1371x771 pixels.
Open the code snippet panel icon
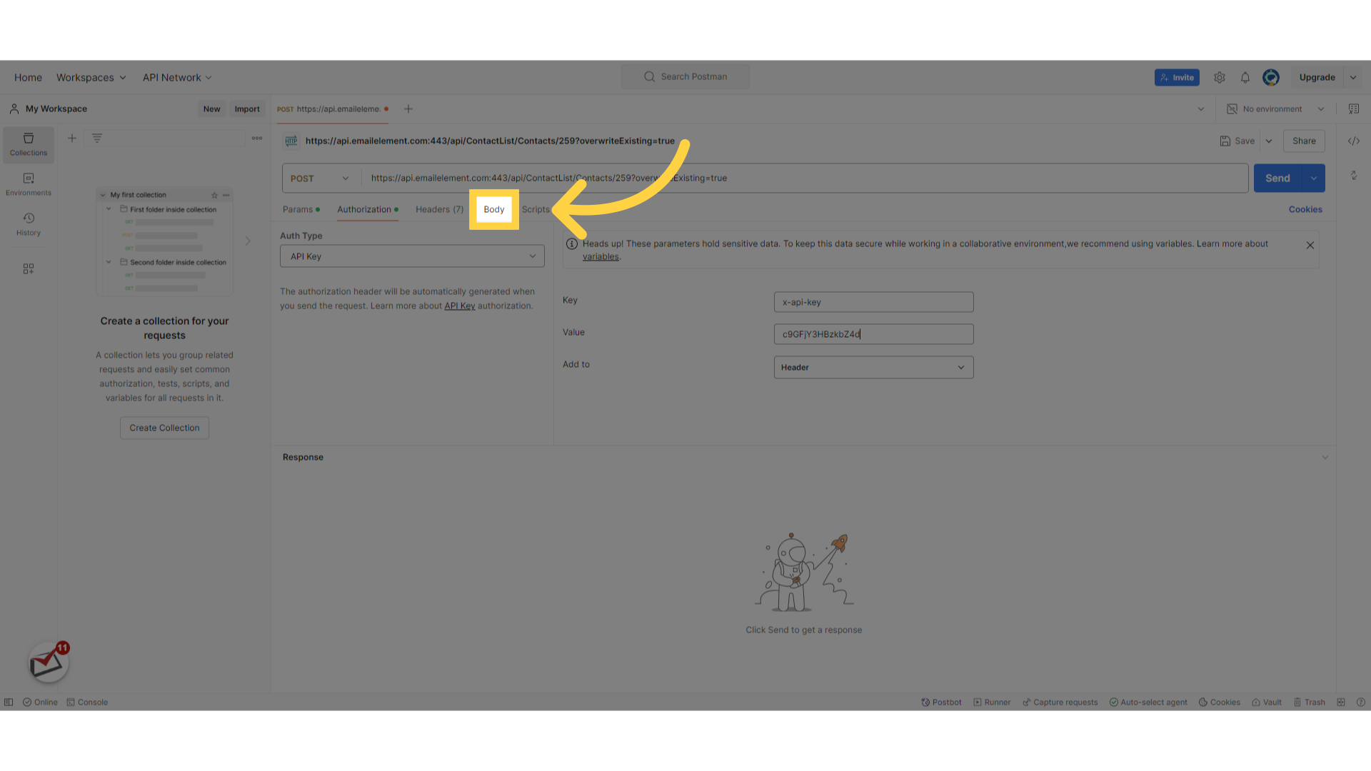(1354, 141)
